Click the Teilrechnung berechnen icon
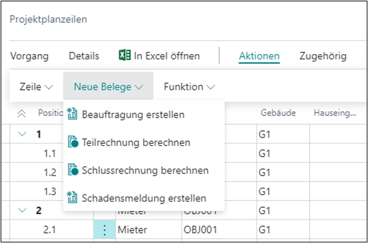 pyautogui.click(x=73, y=142)
